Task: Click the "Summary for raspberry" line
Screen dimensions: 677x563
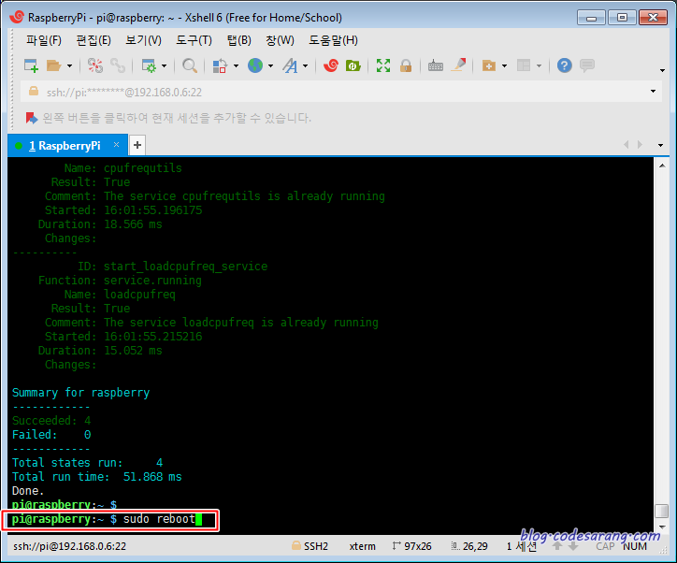Action: click(x=80, y=393)
